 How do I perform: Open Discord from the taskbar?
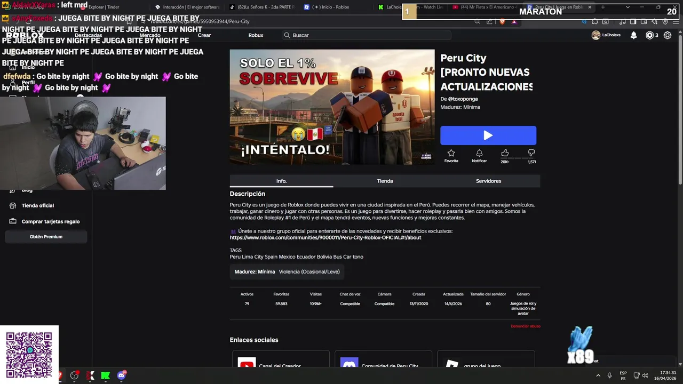point(121,375)
